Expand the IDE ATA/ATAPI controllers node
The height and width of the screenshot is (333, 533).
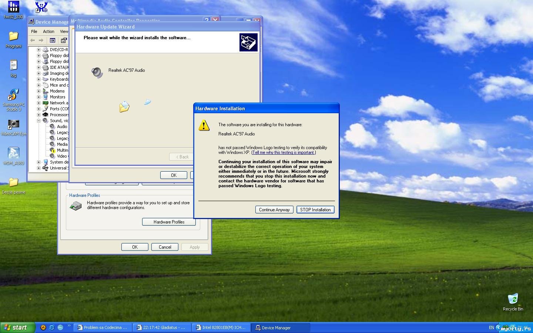(38, 67)
